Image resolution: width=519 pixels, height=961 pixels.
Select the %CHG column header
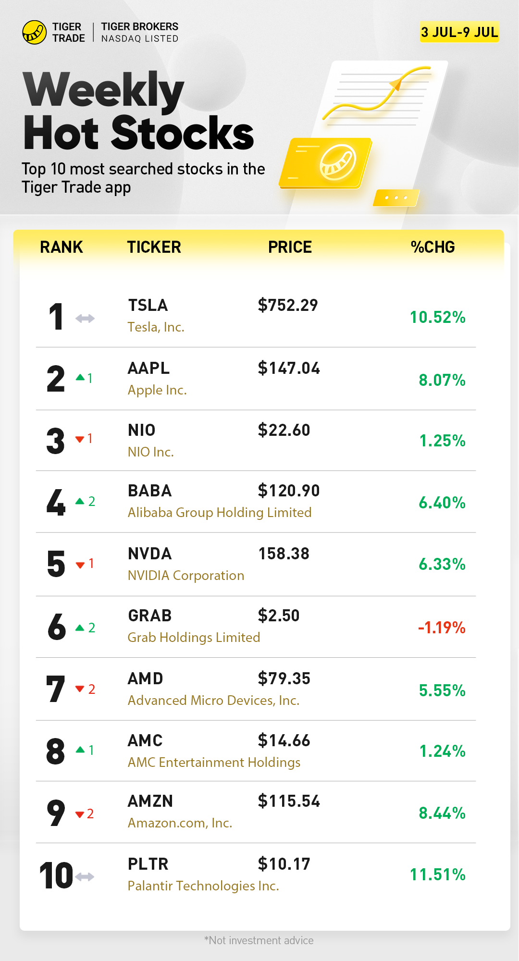pos(432,247)
